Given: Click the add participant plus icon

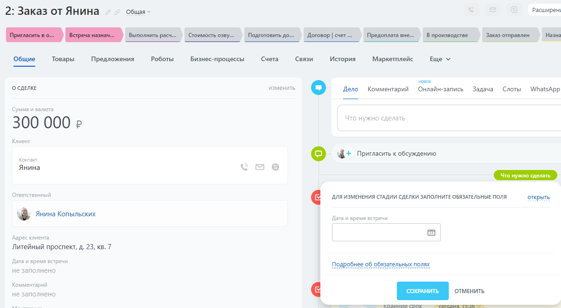Looking at the screenshot, I should pyautogui.click(x=349, y=153).
